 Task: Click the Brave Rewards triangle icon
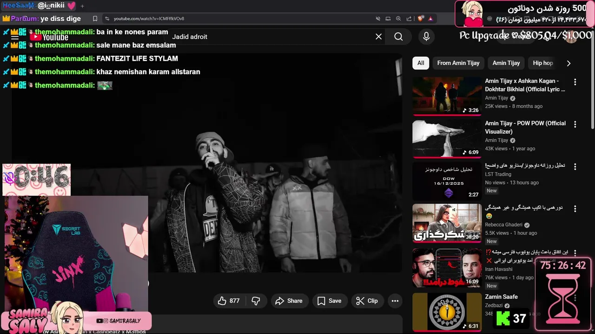[x=431, y=19]
